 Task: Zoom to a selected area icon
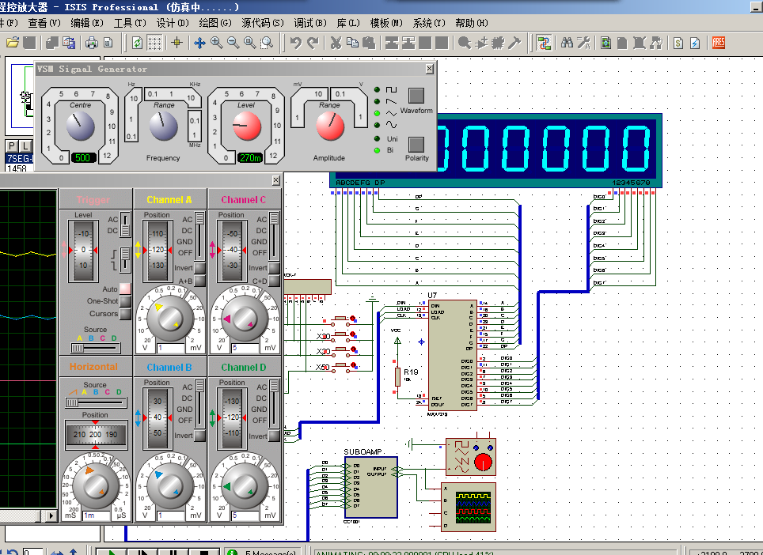click(x=267, y=43)
